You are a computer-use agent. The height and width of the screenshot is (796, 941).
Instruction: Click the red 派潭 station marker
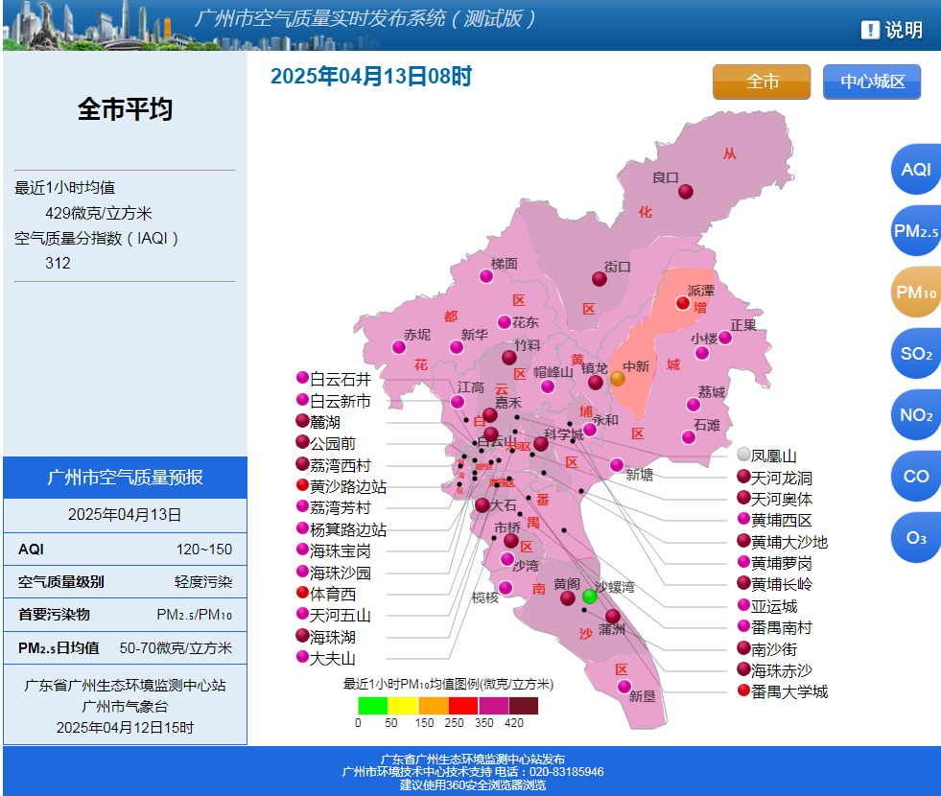683,303
